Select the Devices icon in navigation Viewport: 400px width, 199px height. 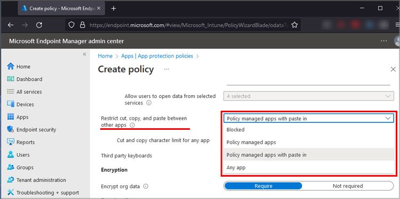coord(11,104)
